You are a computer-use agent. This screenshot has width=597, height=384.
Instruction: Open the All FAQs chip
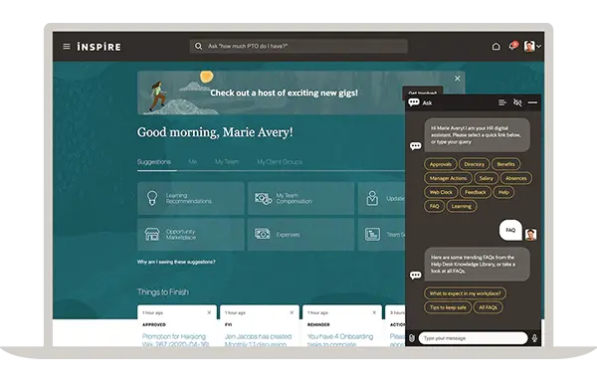click(x=489, y=307)
